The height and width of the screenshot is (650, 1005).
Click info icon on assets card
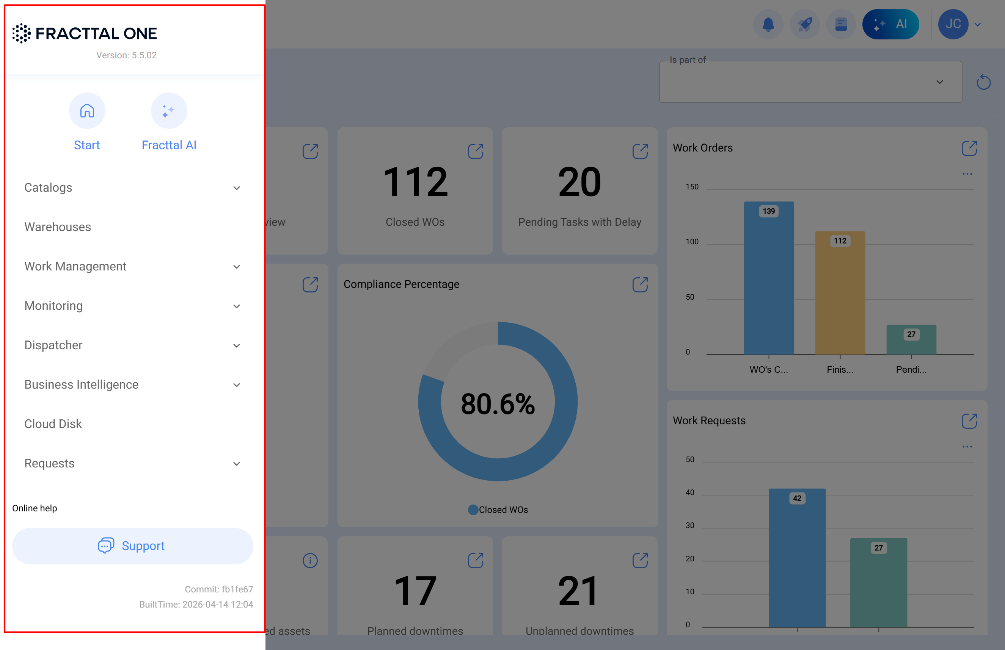[310, 560]
